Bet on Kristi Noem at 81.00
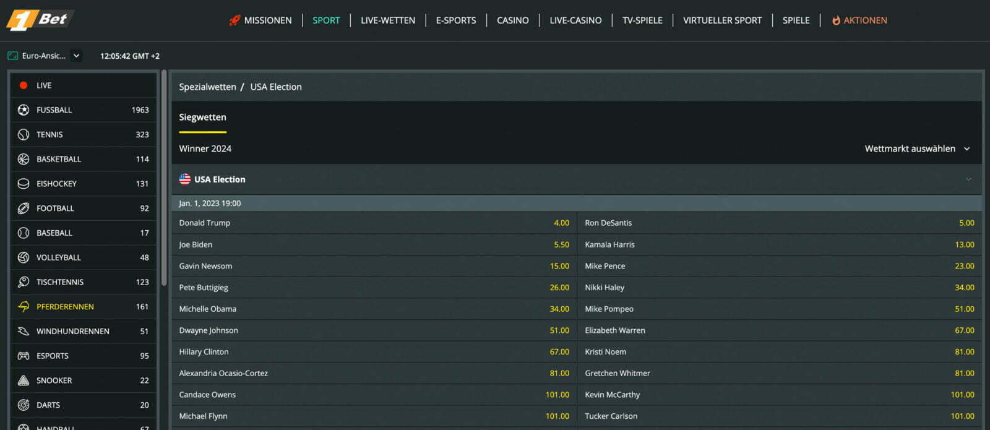The height and width of the screenshot is (430, 990). pos(780,351)
